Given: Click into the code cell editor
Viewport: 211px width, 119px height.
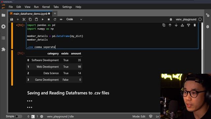Looking at the screenshot, I should click(x=112, y=36).
